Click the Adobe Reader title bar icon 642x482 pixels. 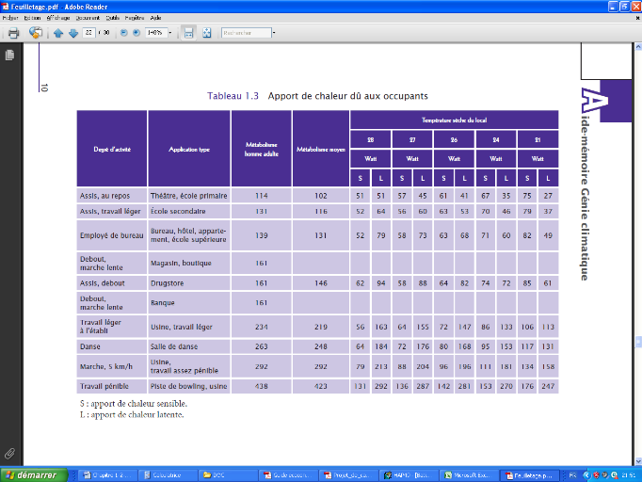coord(5,7)
